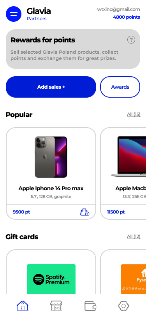Click the Add sales + button

(51, 87)
